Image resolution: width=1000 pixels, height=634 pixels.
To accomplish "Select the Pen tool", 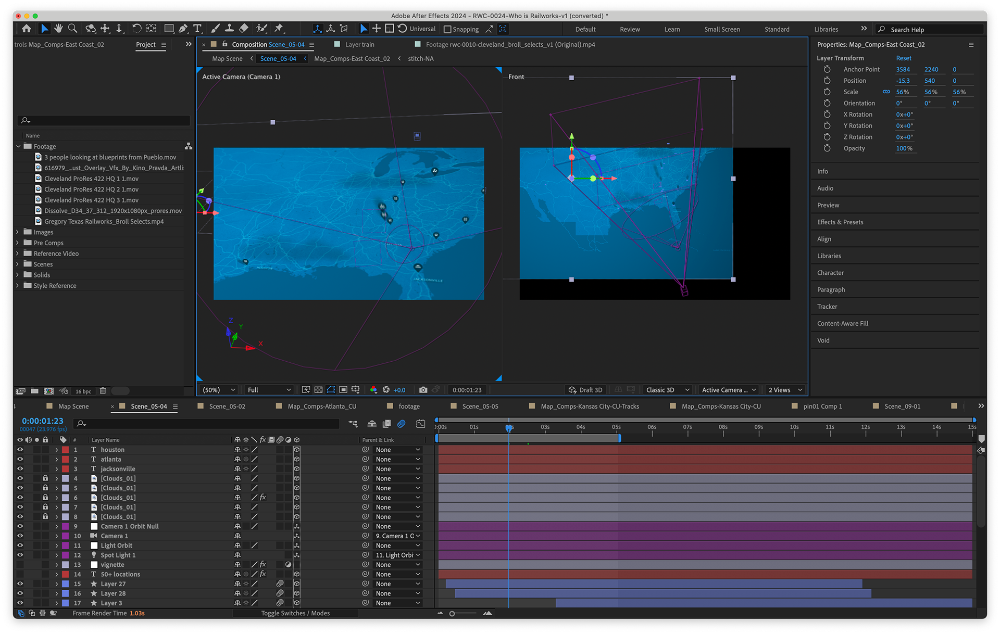I will click(x=183, y=29).
